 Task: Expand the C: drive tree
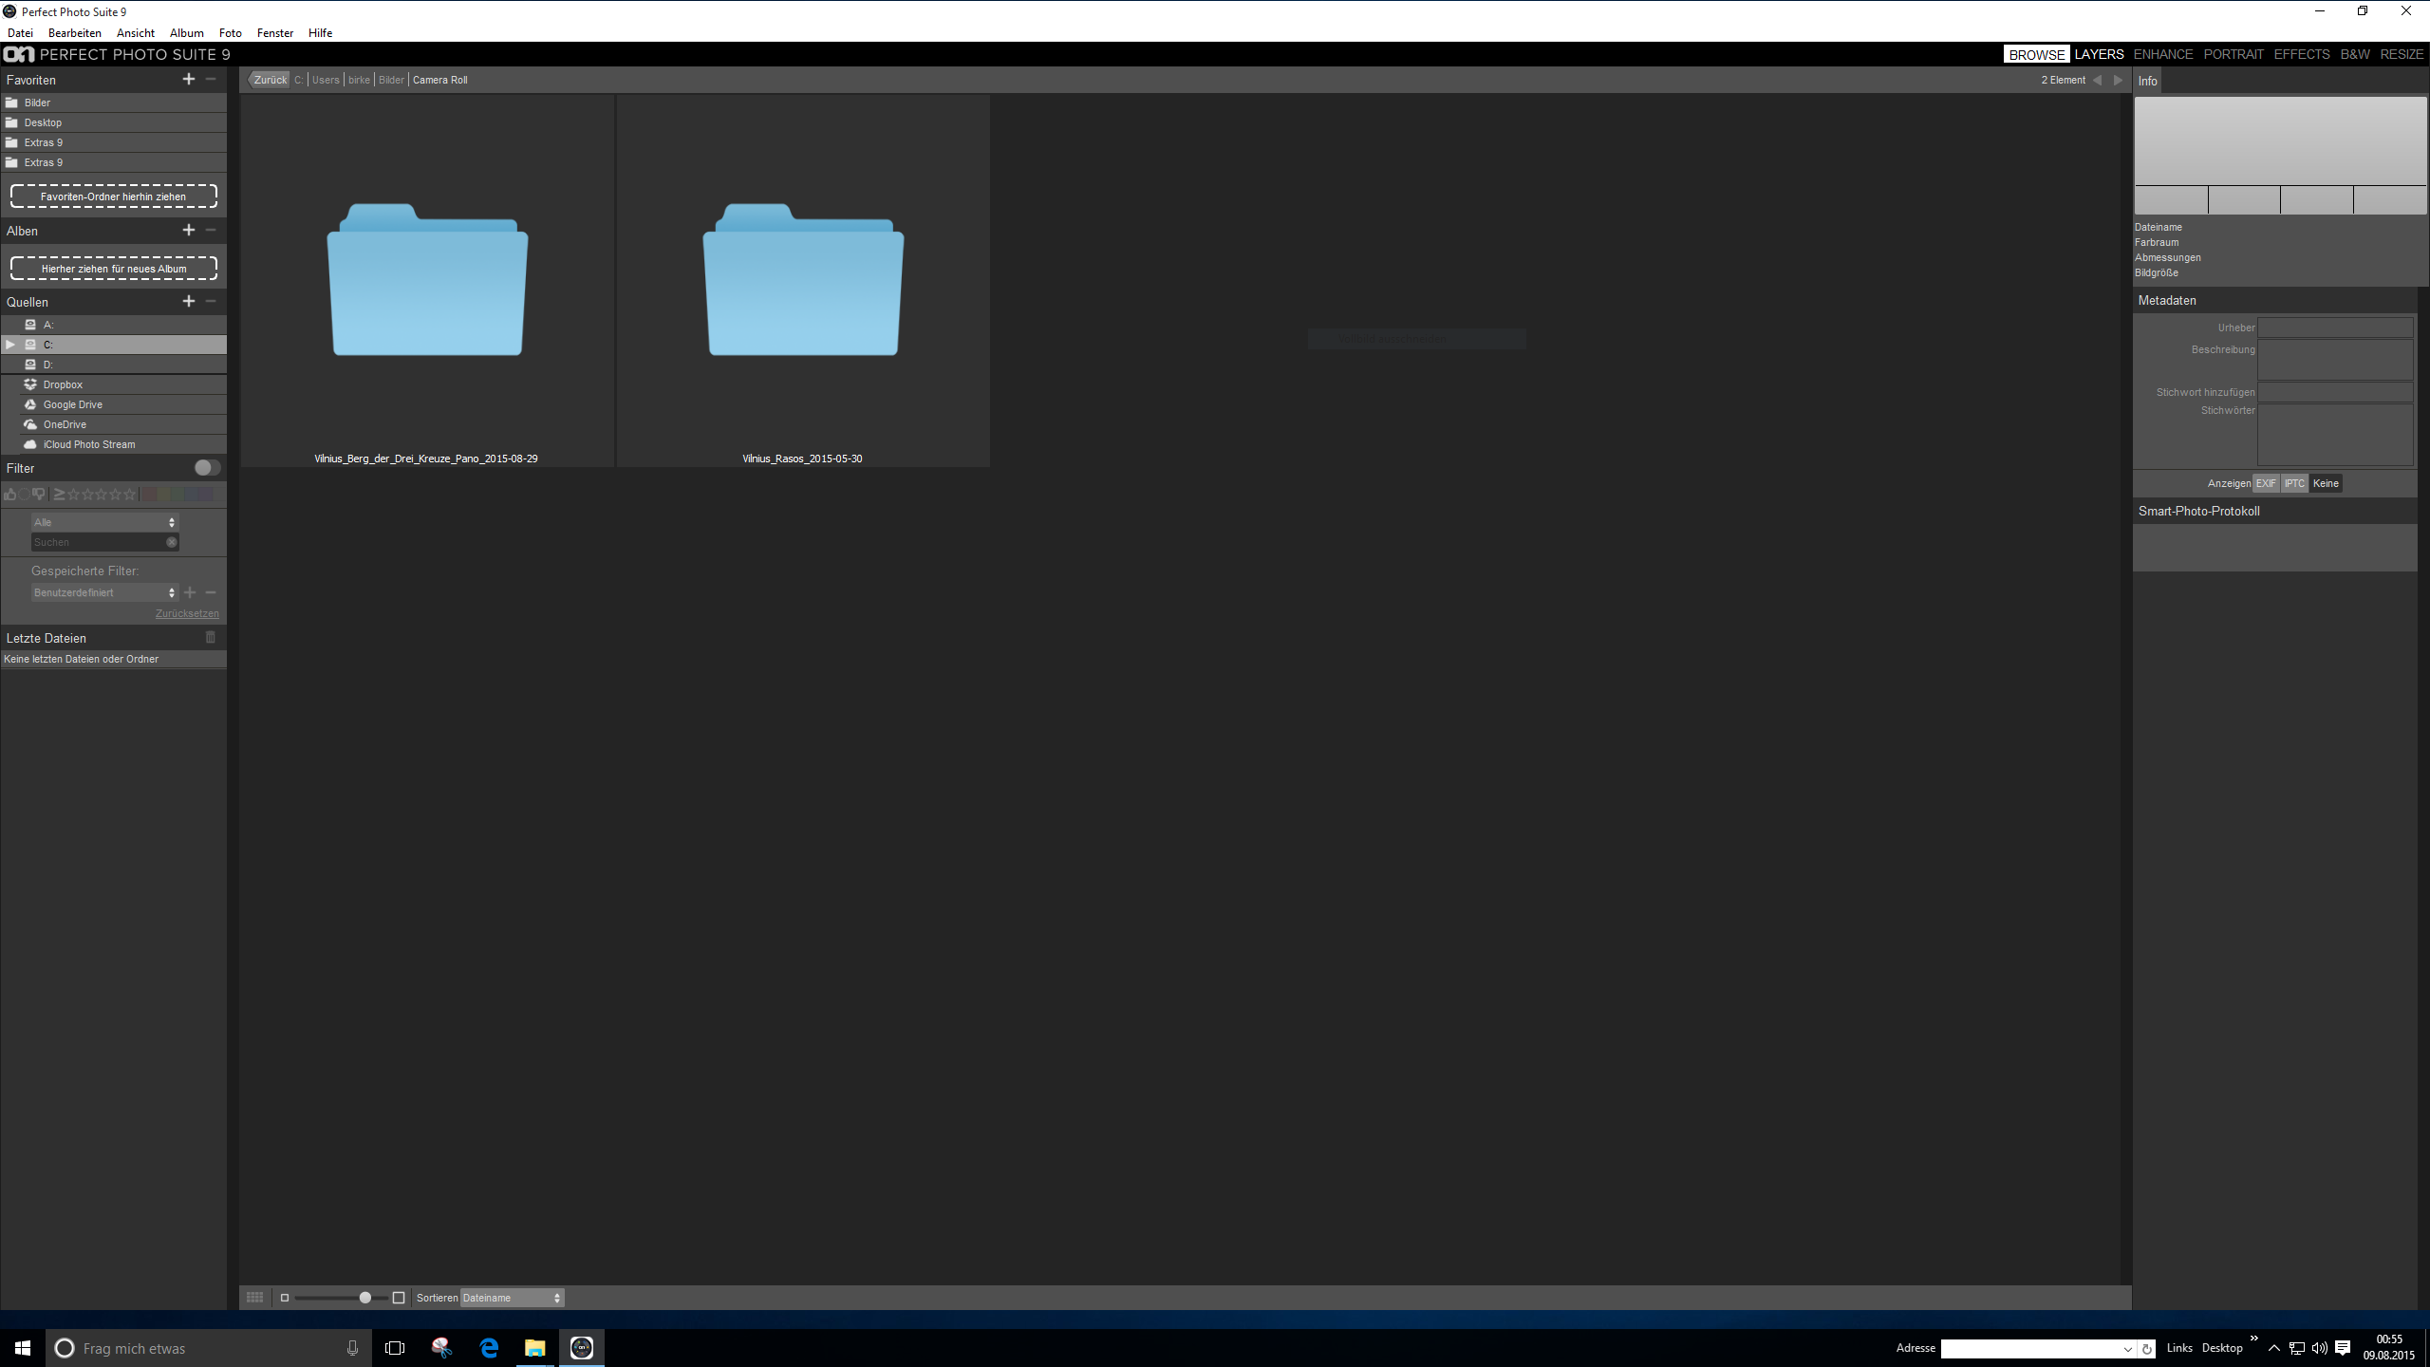pos(10,345)
